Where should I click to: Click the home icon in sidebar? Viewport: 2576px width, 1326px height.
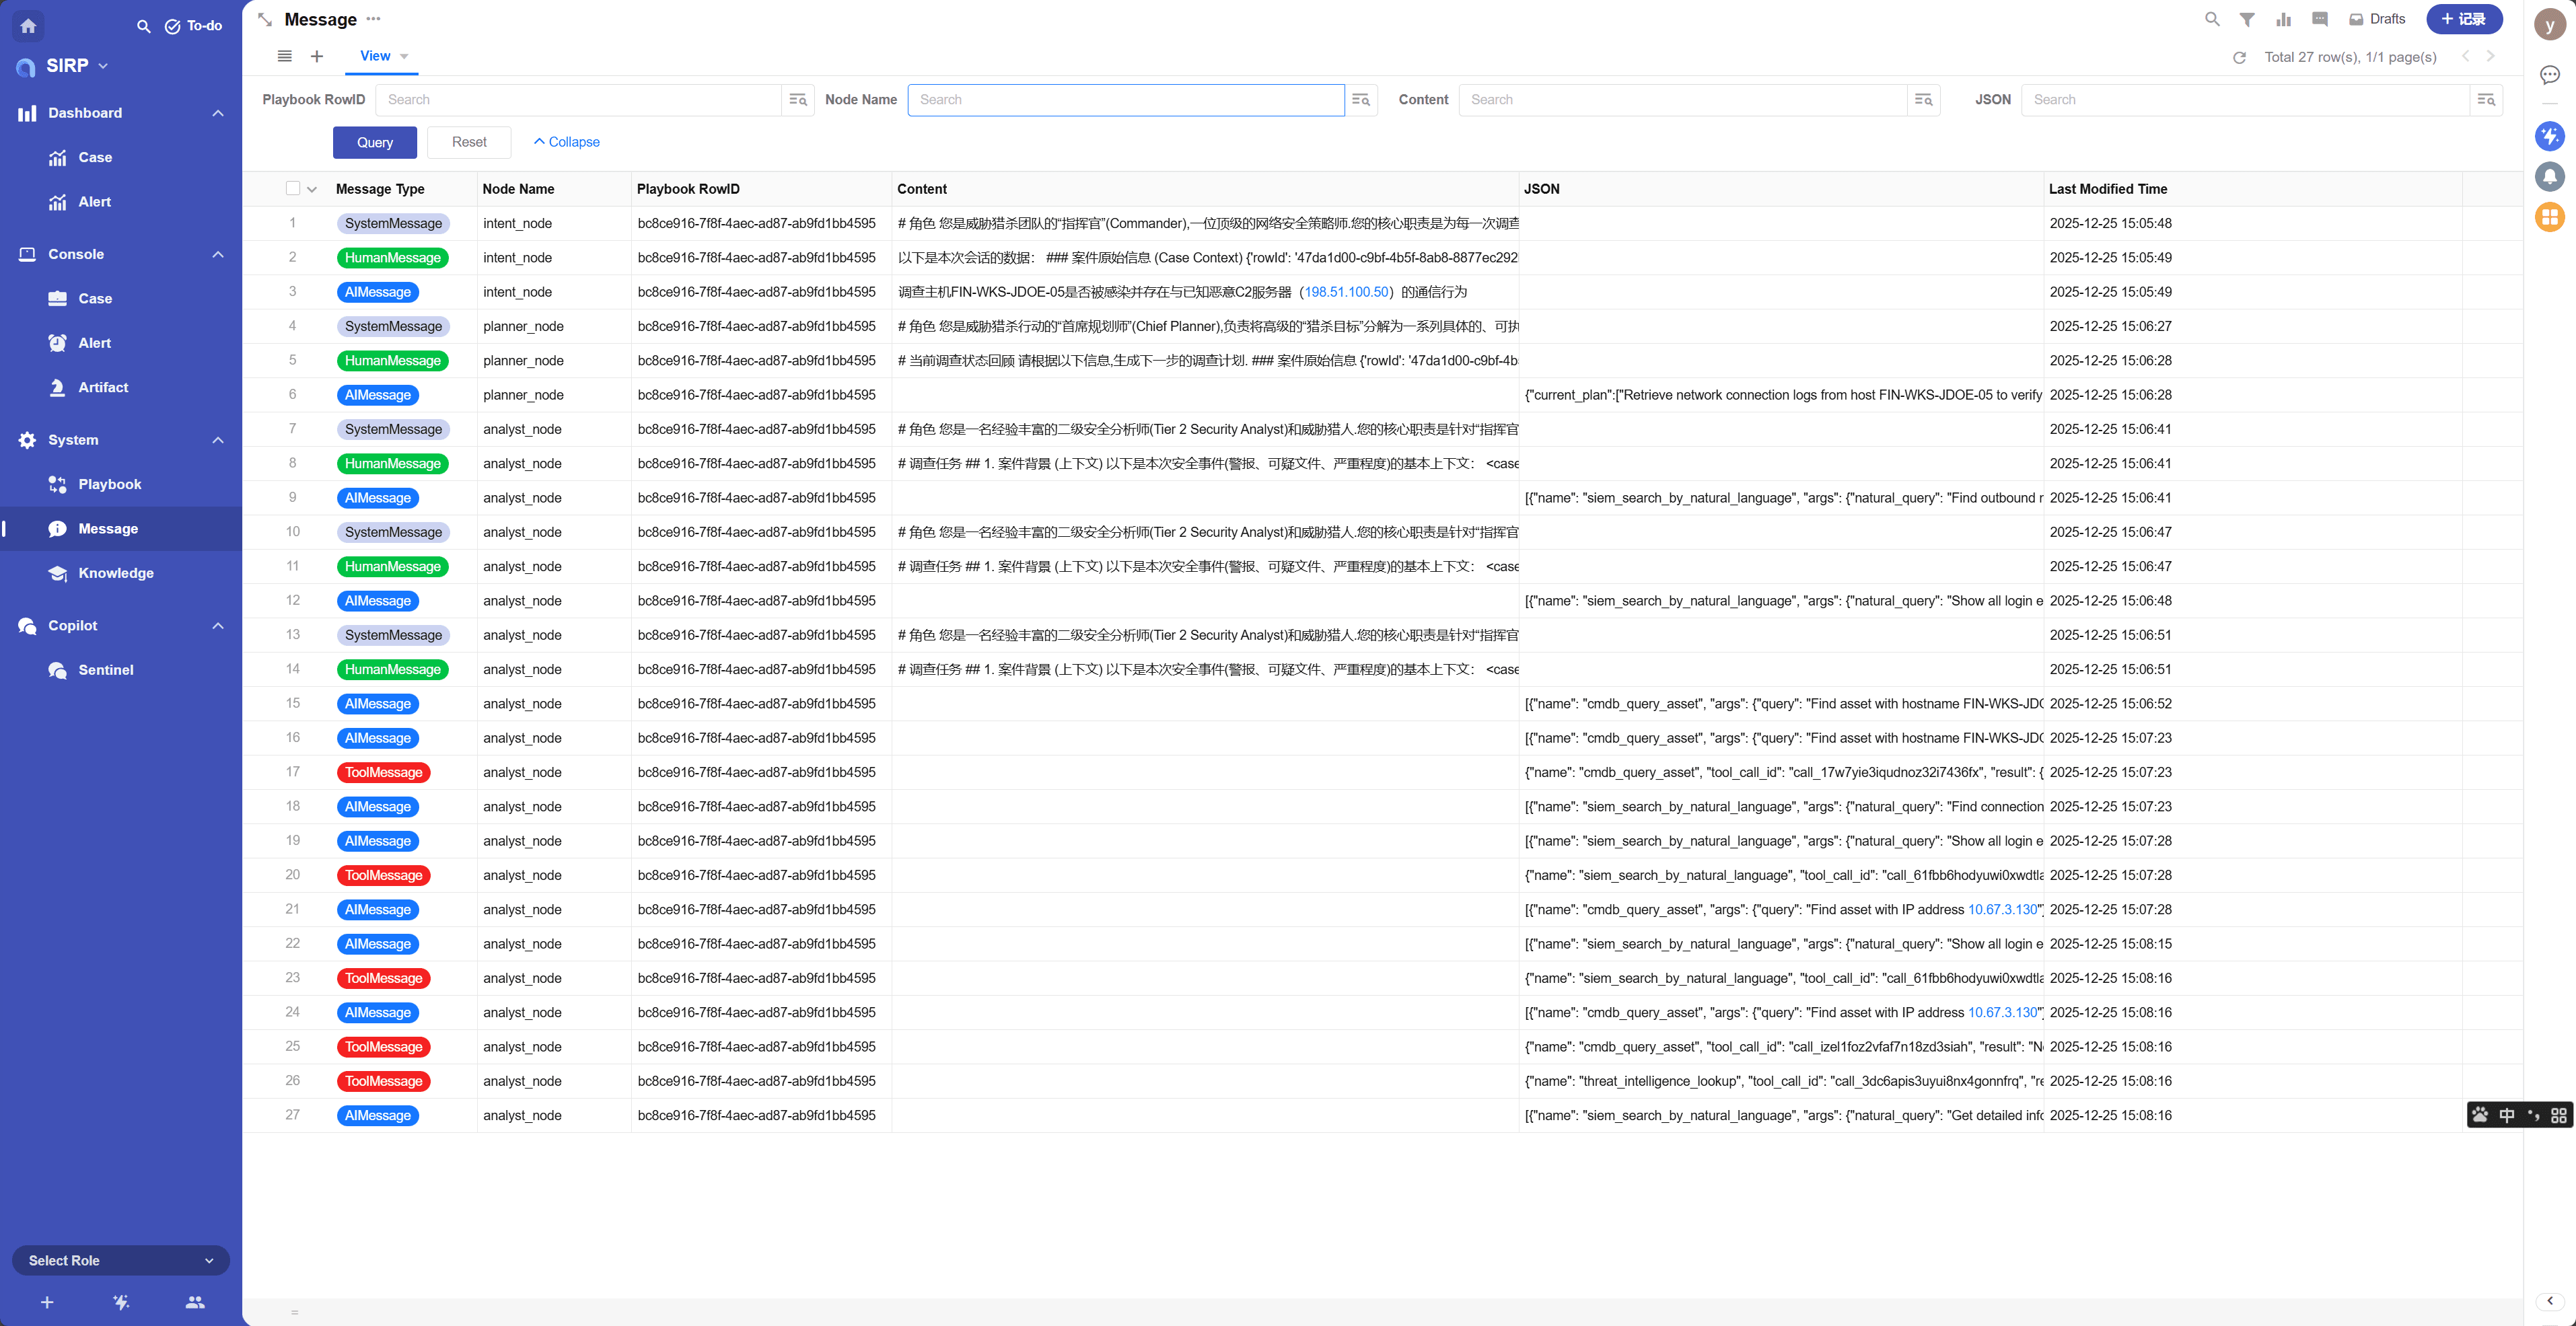tap(28, 26)
